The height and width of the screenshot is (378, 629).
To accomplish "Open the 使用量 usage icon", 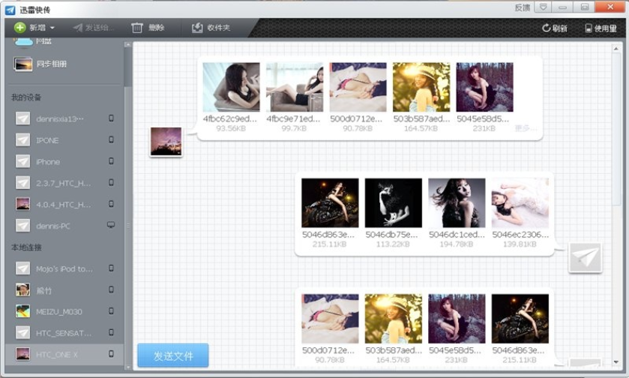I will tap(589, 28).
